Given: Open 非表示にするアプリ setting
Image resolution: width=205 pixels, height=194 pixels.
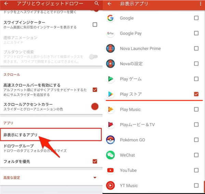Looking at the screenshot, I should pos(51,135).
